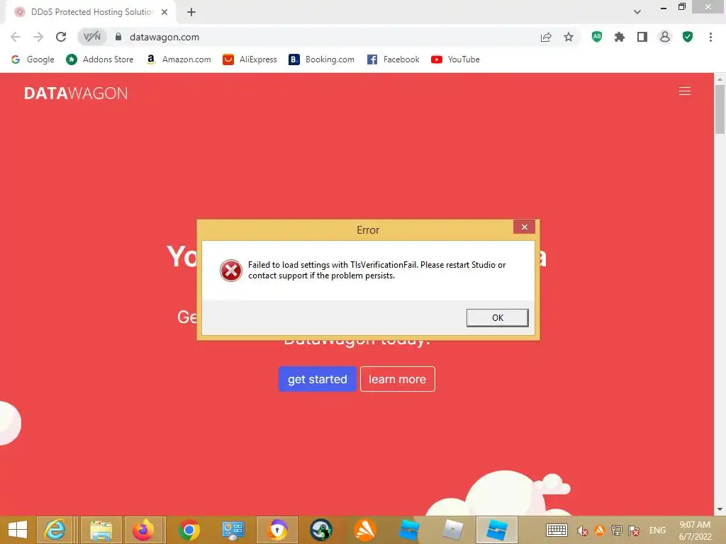Toggle the browser side panel
This screenshot has height=544, width=726.
point(642,37)
